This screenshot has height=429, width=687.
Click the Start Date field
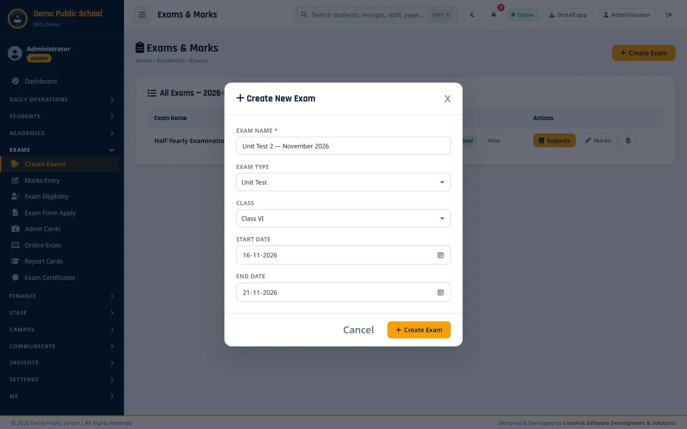click(343, 255)
